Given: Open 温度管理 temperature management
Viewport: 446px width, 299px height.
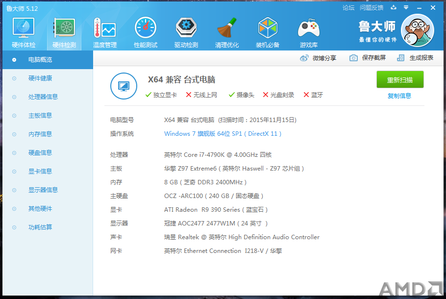Looking at the screenshot, I should pos(105,32).
